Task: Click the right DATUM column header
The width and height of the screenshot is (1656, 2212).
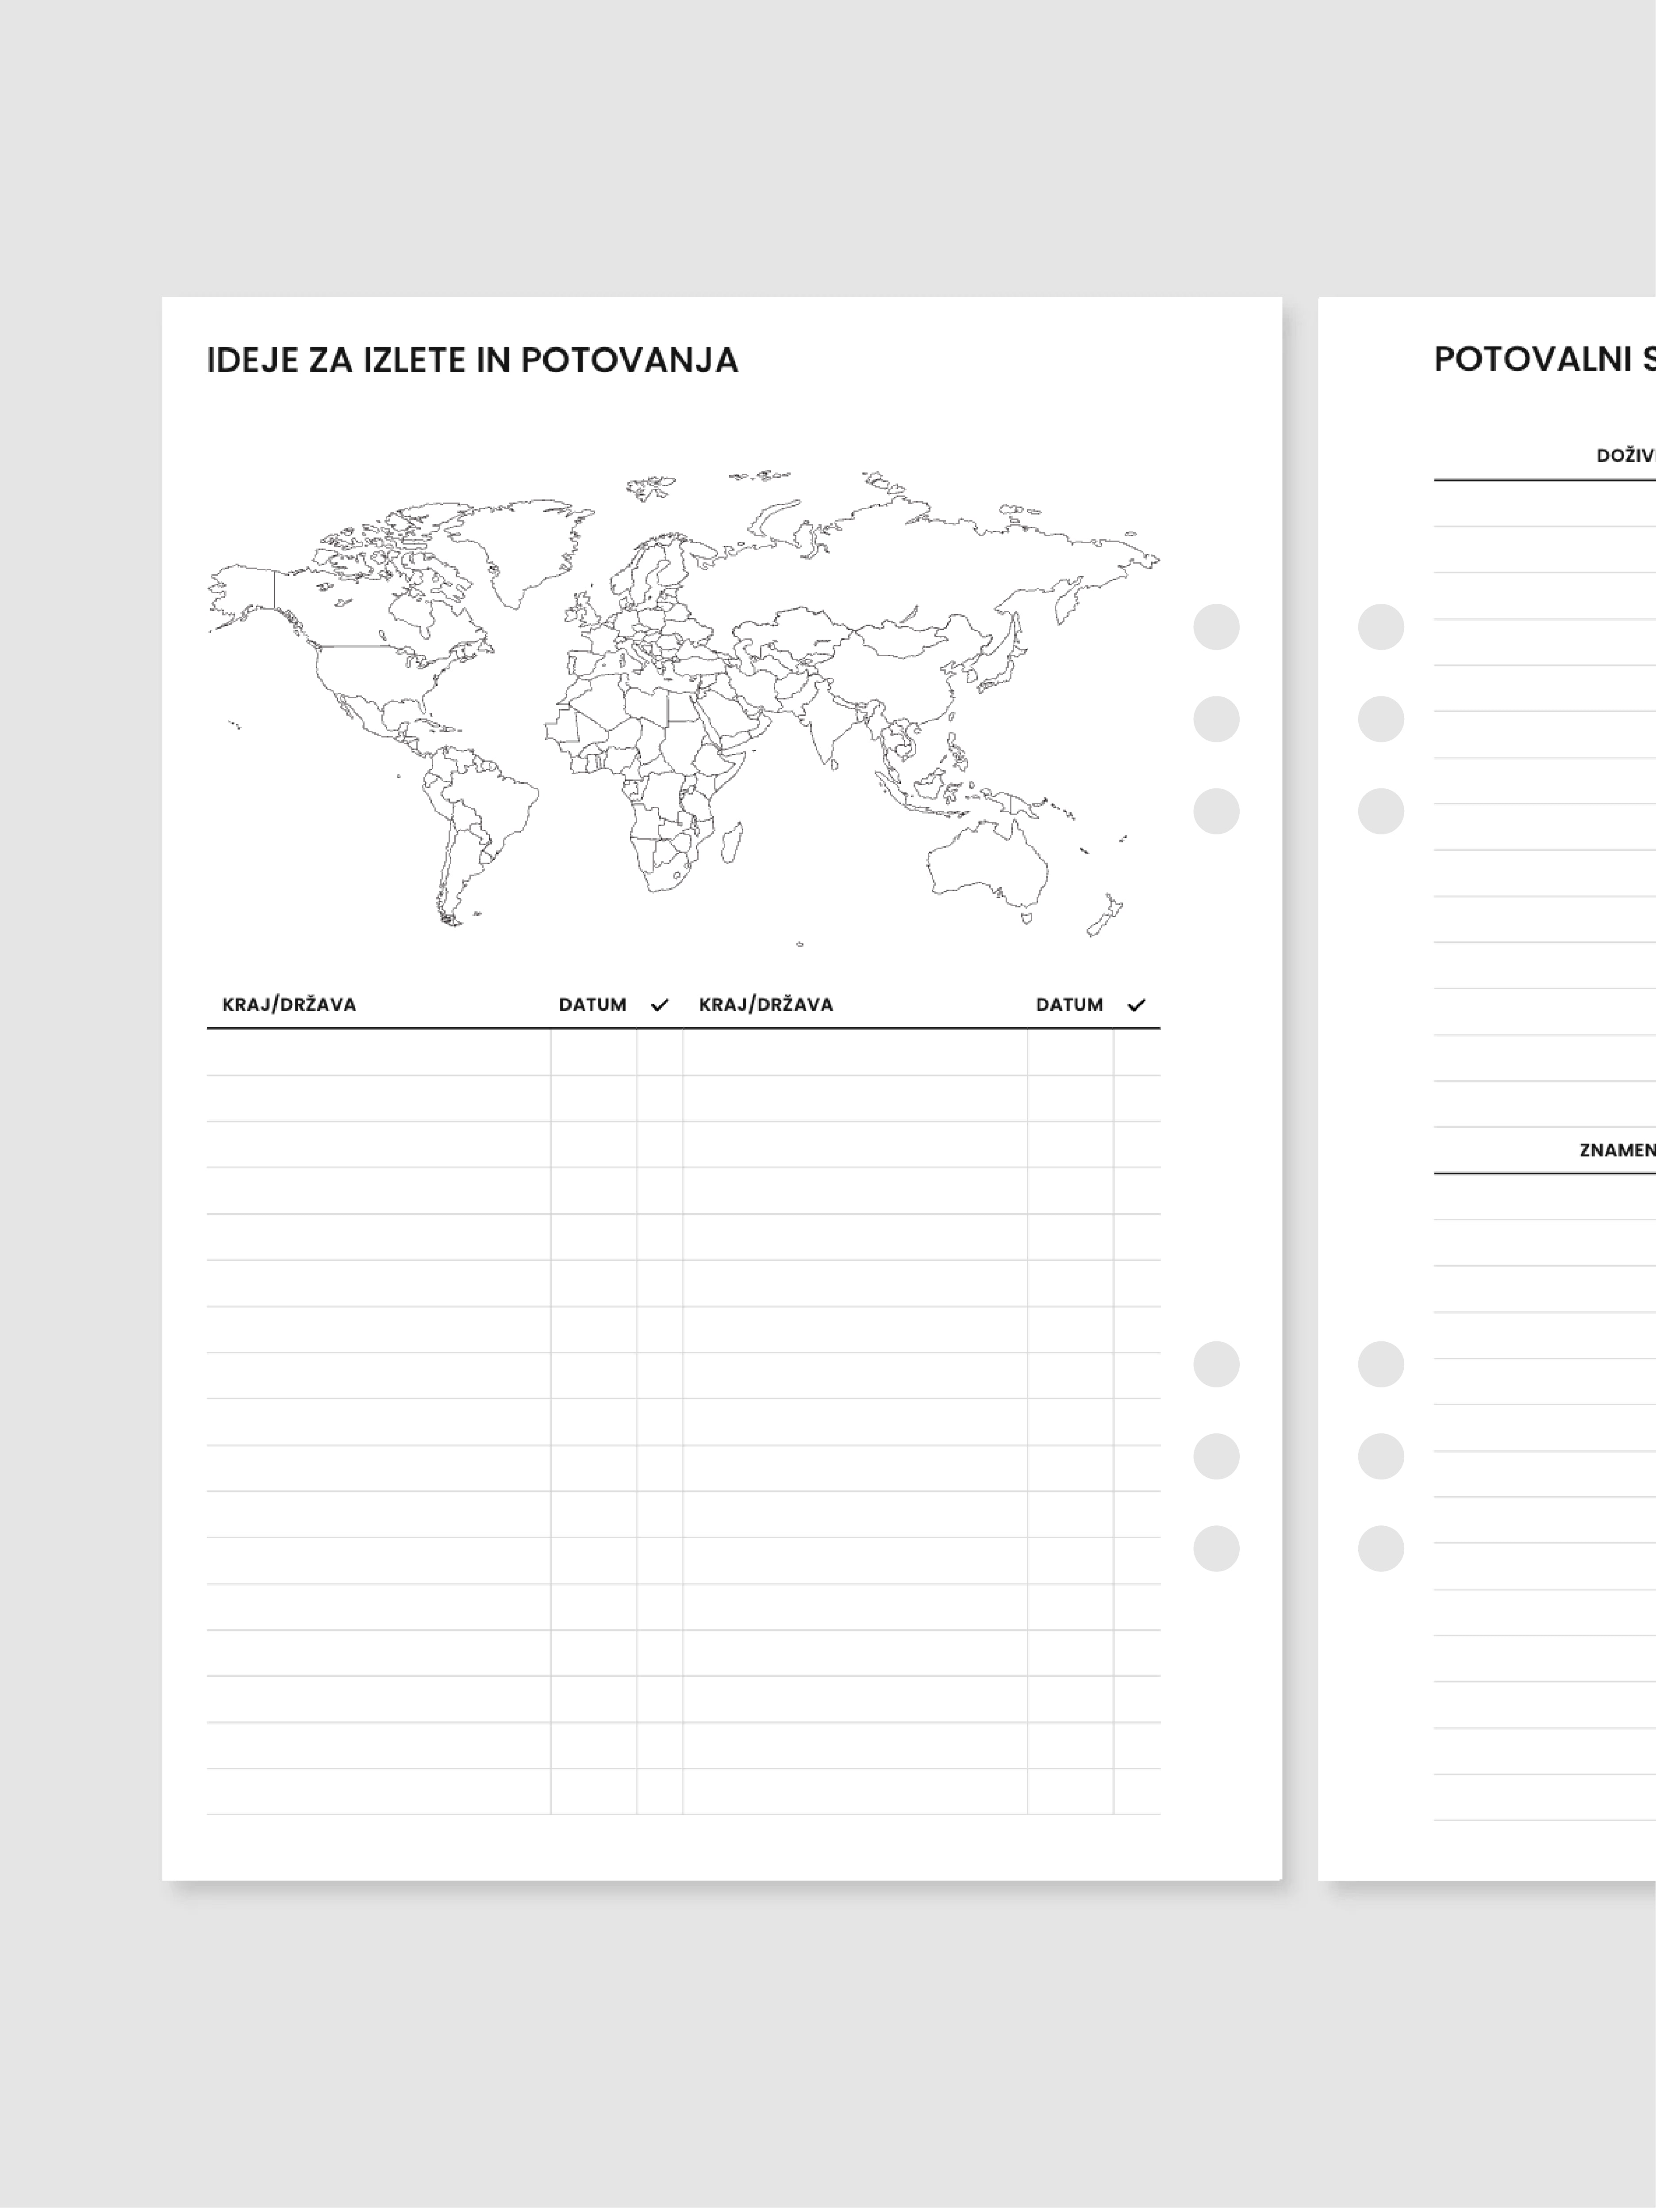Action: (x=1069, y=1005)
